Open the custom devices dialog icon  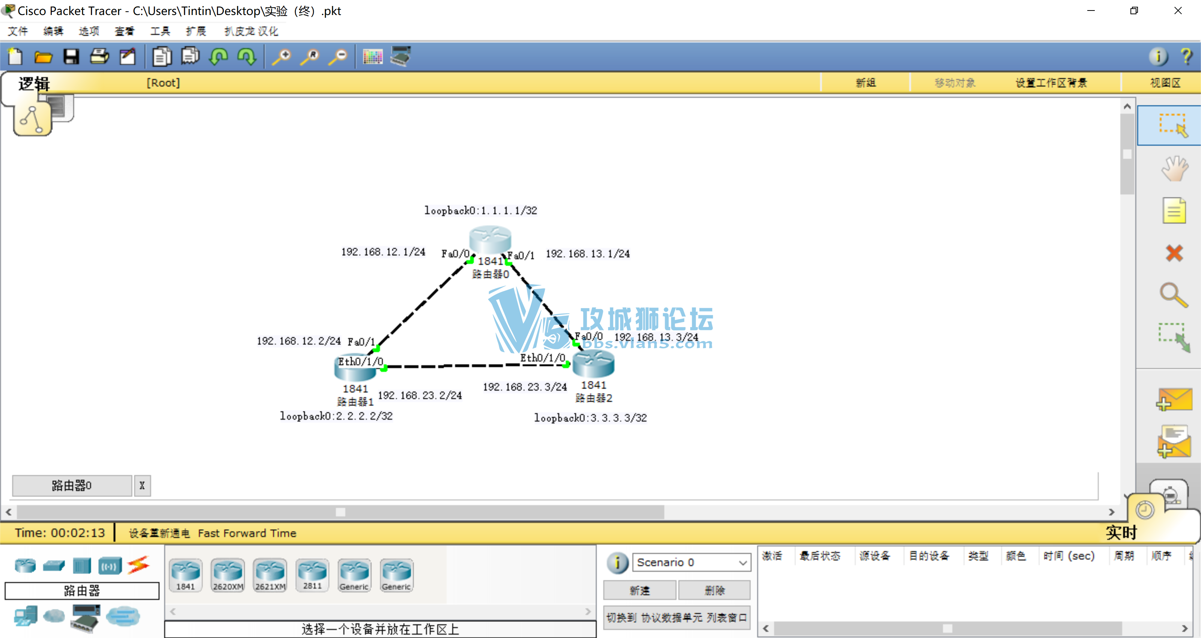(400, 56)
